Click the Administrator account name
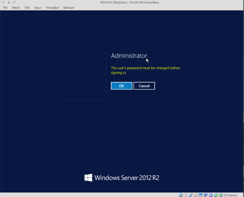This screenshot has height=197, width=244. [x=129, y=56]
